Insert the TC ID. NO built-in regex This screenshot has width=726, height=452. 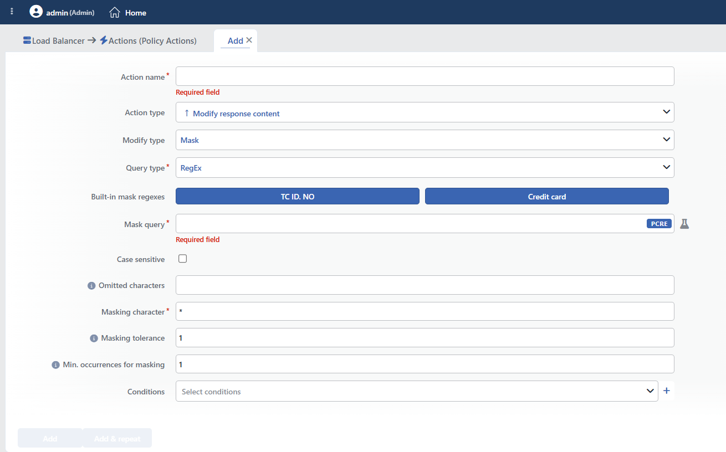click(x=298, y=197)
